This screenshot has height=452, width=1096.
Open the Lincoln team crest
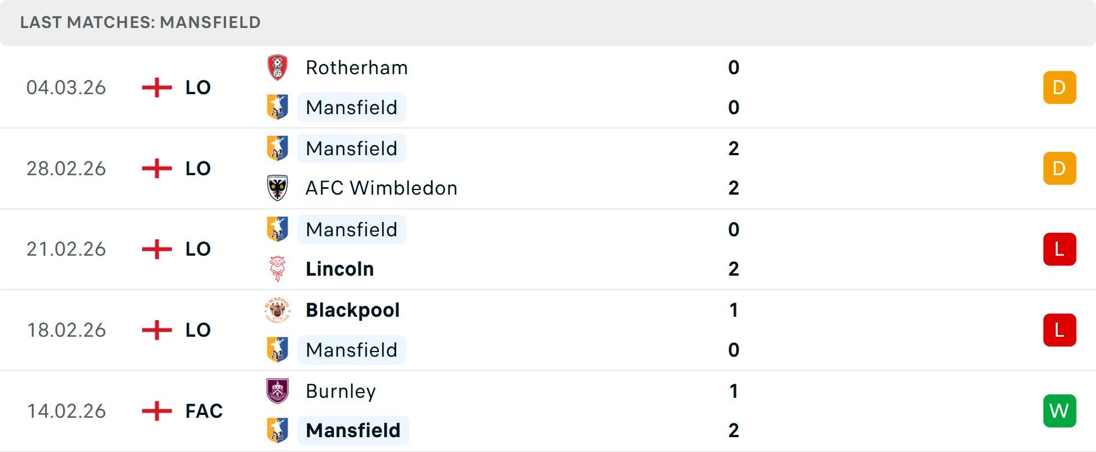pos(278,269)
